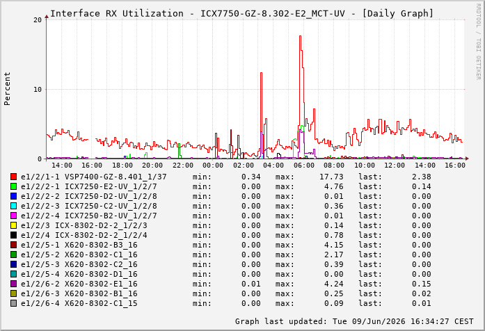Click the max value 4.15
This screenshot has height=331, width=485.
[334, 245]
